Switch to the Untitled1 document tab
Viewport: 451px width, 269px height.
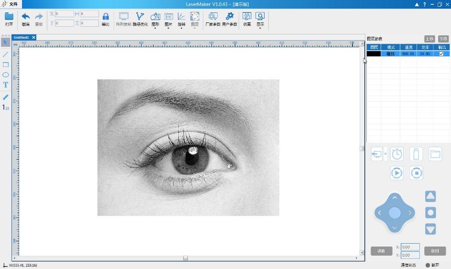(x=21, y=37)
